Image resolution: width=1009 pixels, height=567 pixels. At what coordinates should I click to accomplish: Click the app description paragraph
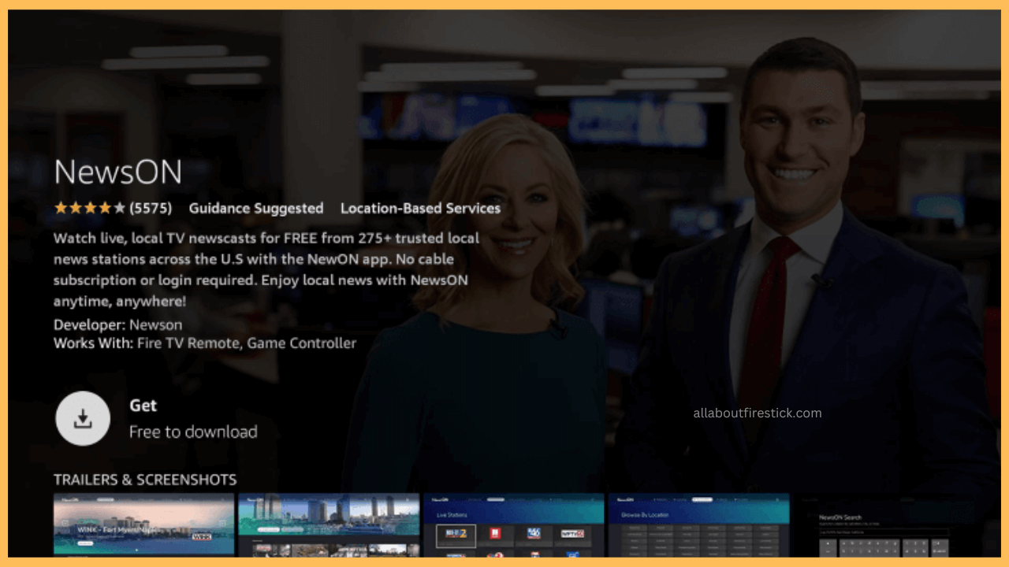pyautogui.click(x=261, y=269)
